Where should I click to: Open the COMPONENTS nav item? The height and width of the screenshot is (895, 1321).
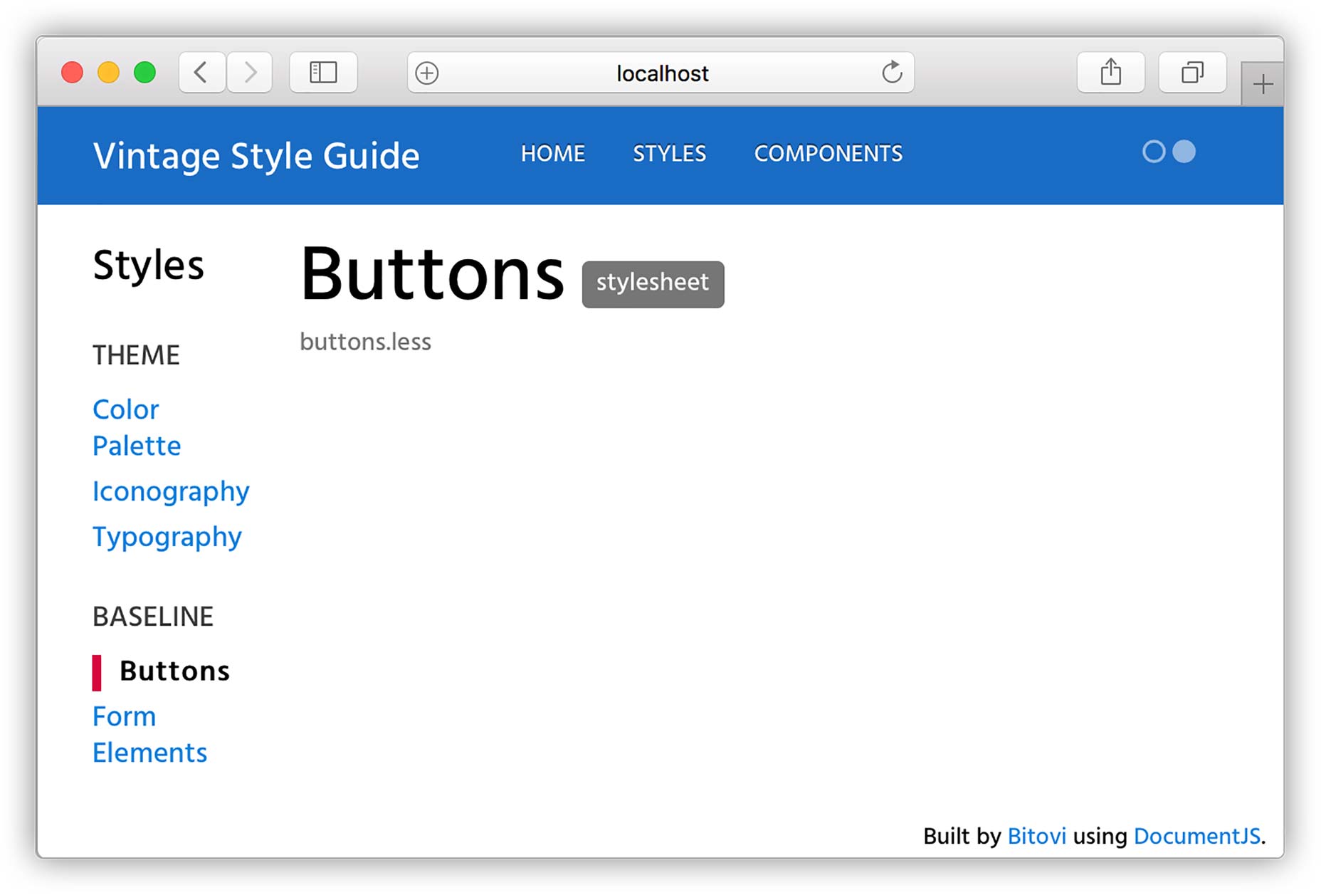828,153
